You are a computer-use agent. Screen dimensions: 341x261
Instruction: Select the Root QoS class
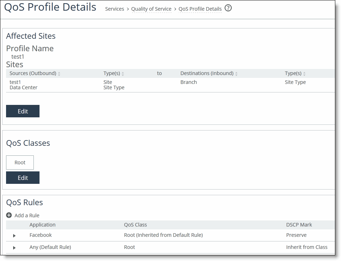coord(20,162)
